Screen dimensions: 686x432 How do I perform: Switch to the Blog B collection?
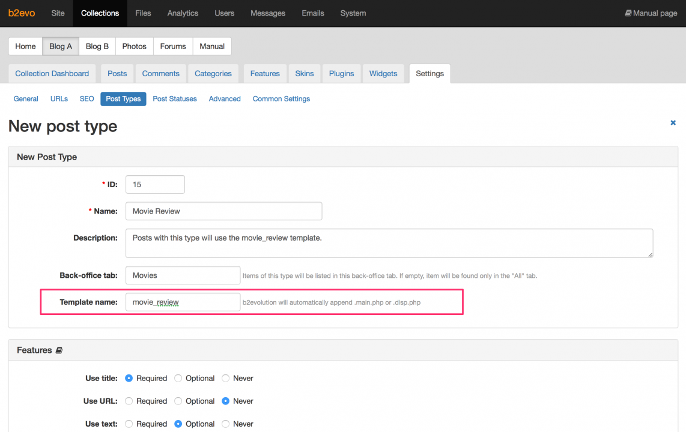point(97,46)
